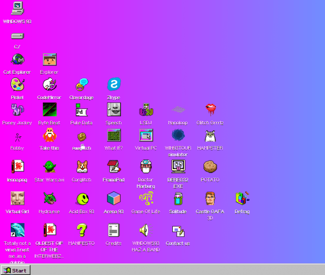The height and width of the screenshot is (275, 325).
Task: Launch Virtual Girl
Action: pyautogui.click(x=18, y=198)
